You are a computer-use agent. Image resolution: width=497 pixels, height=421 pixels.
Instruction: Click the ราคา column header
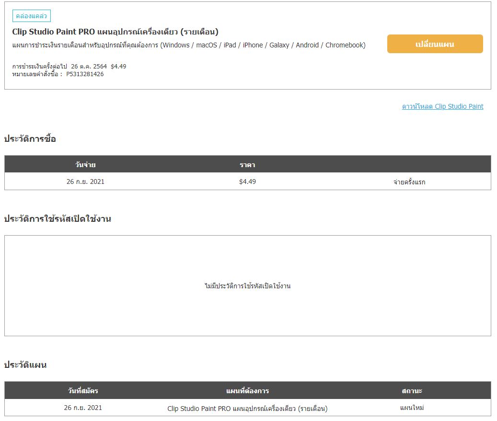(x=247, y=165)
